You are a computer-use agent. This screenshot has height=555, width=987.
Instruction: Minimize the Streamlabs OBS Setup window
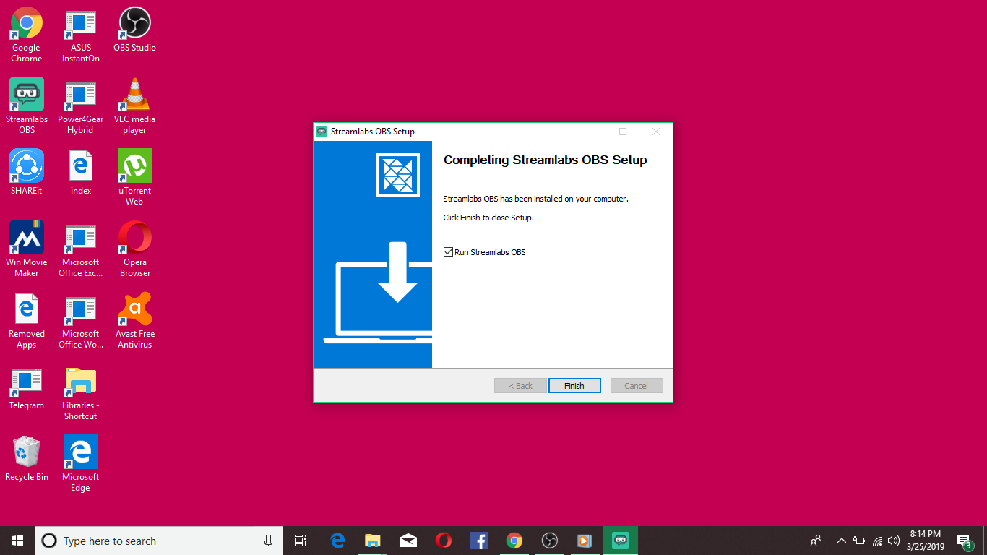tap(590, 132)
